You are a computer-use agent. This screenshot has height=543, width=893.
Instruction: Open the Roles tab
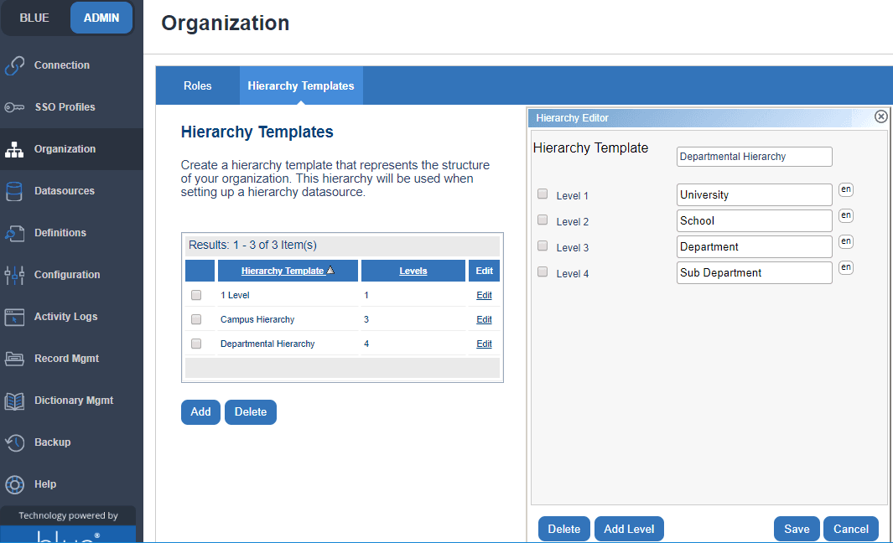tap(198, 86)
